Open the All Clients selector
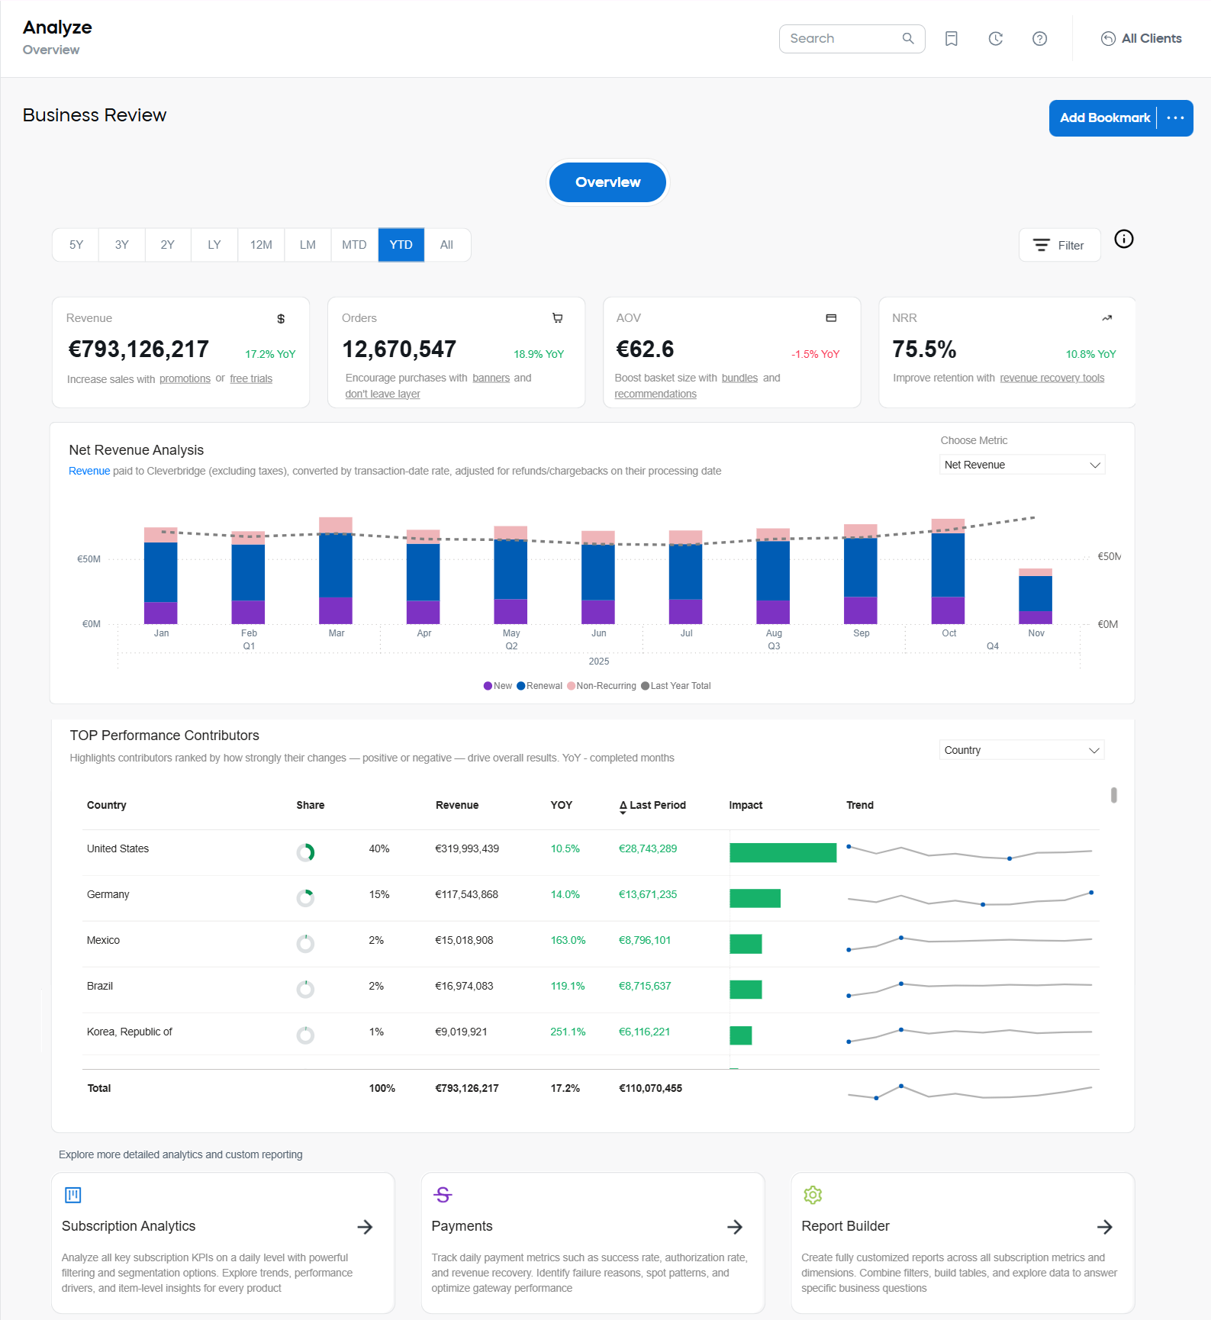This screenshot has width=1211, height=1320. 1141,39
